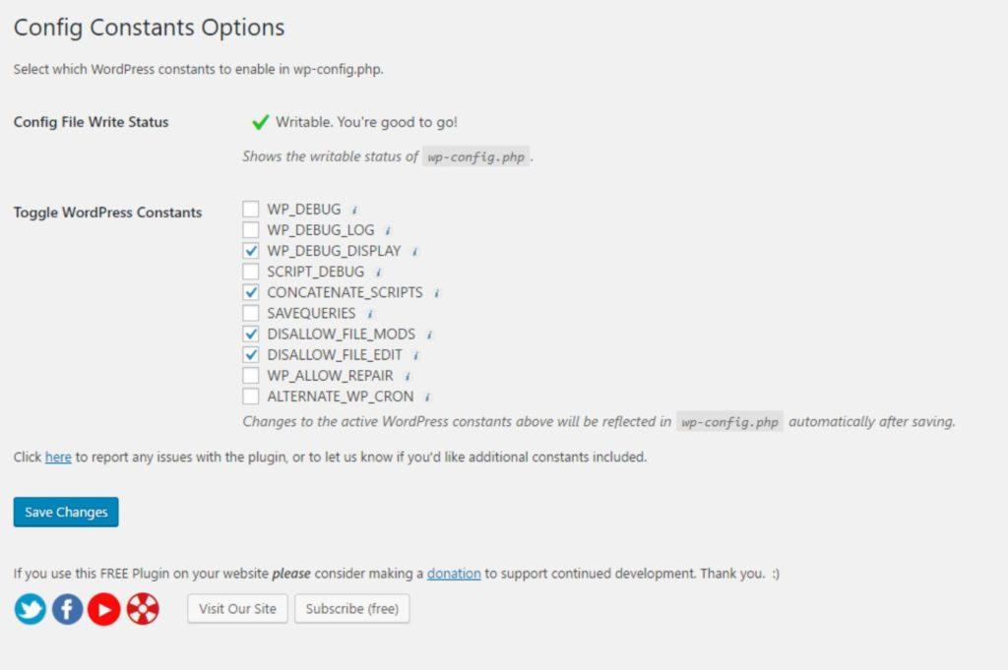This screenshot has width=1008, height=670.
Task: Click Save Changes button
Action: tap(66, 512)
